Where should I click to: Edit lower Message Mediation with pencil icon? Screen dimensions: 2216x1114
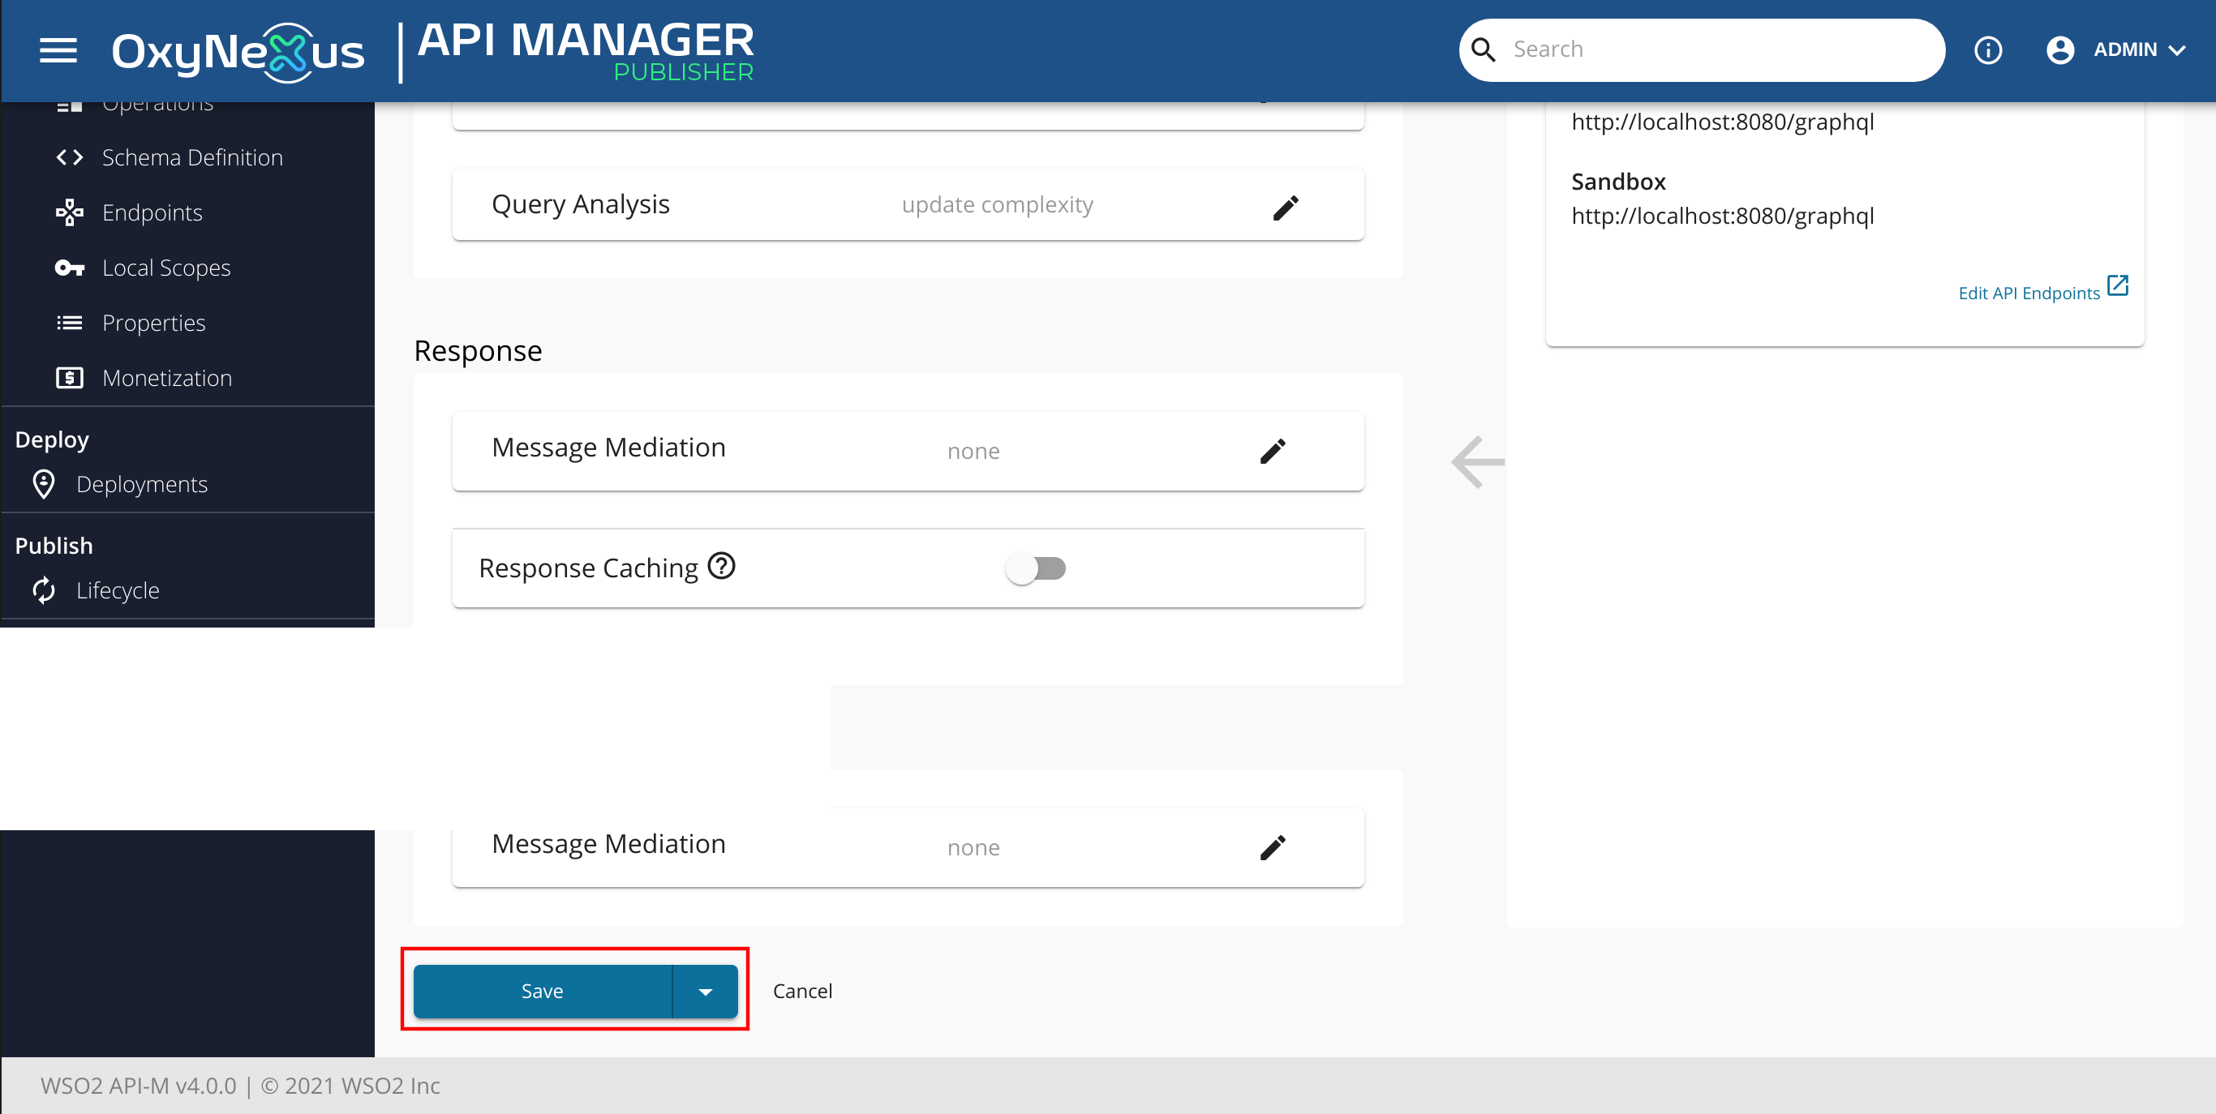[1273, 847]
